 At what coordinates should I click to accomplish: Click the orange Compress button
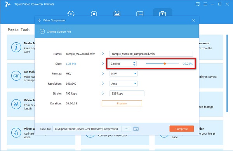pyautogui.click(x=182, y=129)
